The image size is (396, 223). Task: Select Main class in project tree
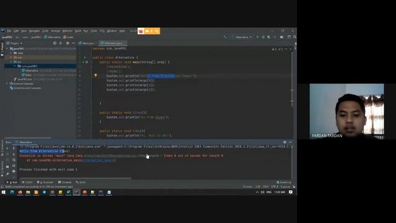click(x=28, y=75)
